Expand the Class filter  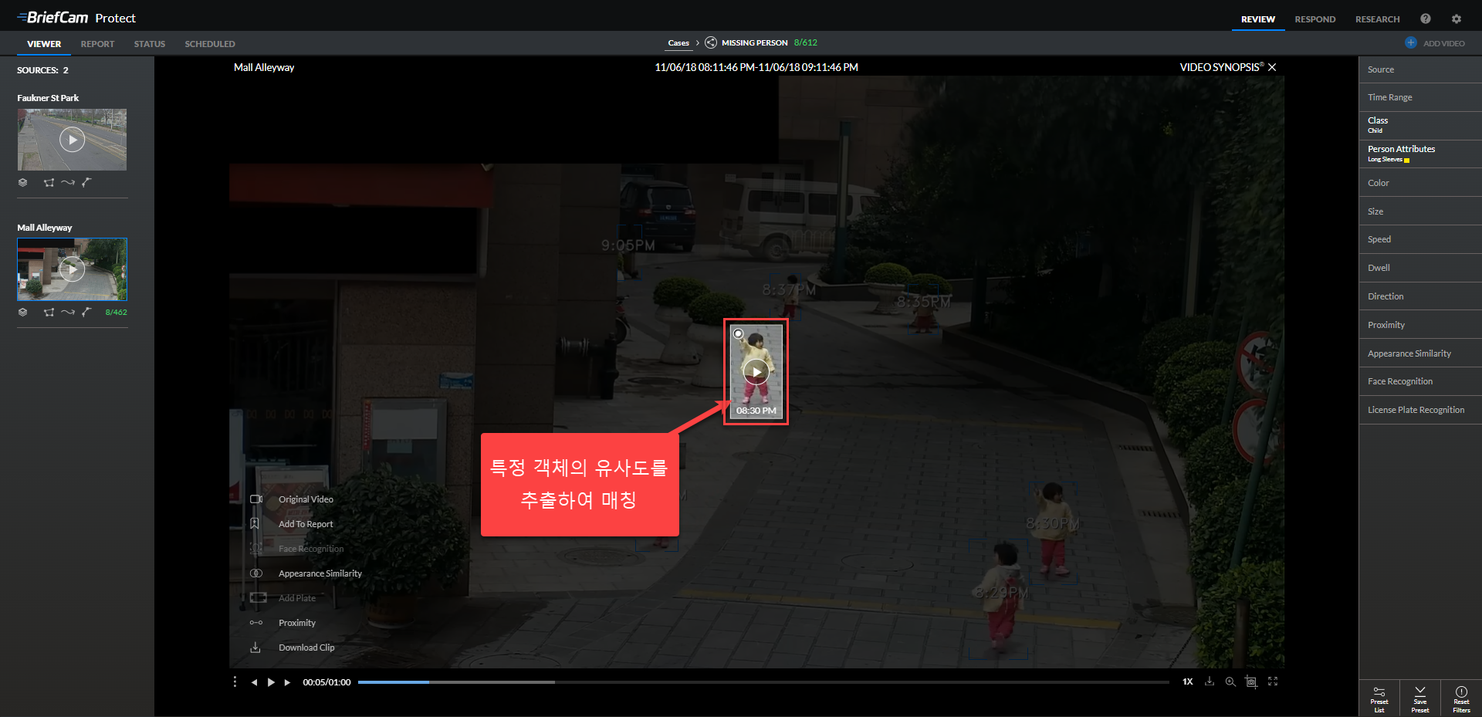click(x=1420, y=125)
